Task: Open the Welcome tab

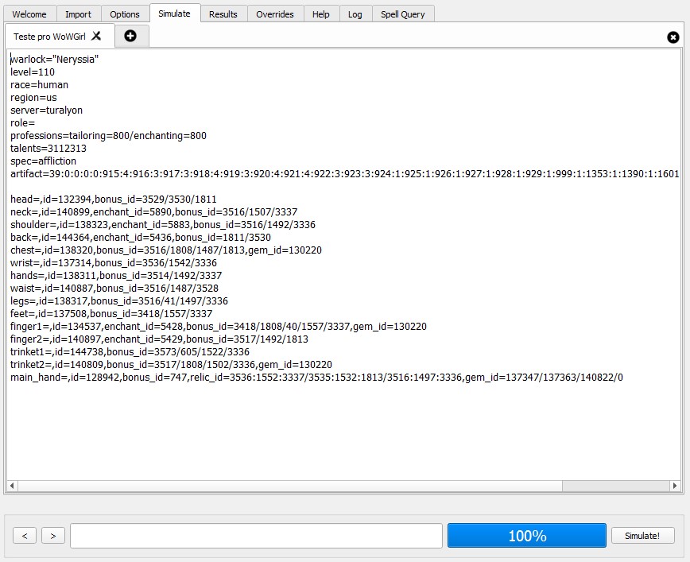Action: point(29,14)
